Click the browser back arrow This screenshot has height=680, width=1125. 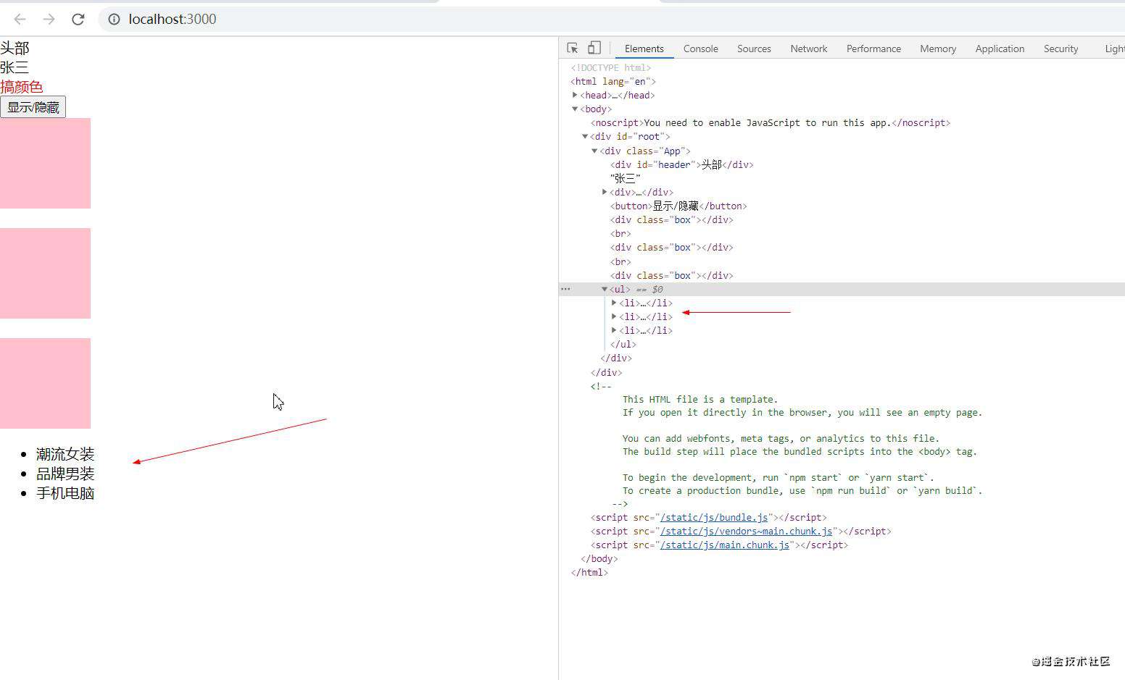[x=20, y=19]
